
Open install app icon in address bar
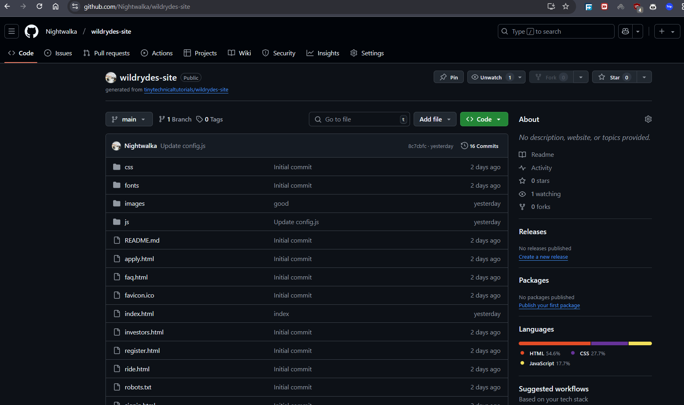pyautogui.click(x=551, y=6)
